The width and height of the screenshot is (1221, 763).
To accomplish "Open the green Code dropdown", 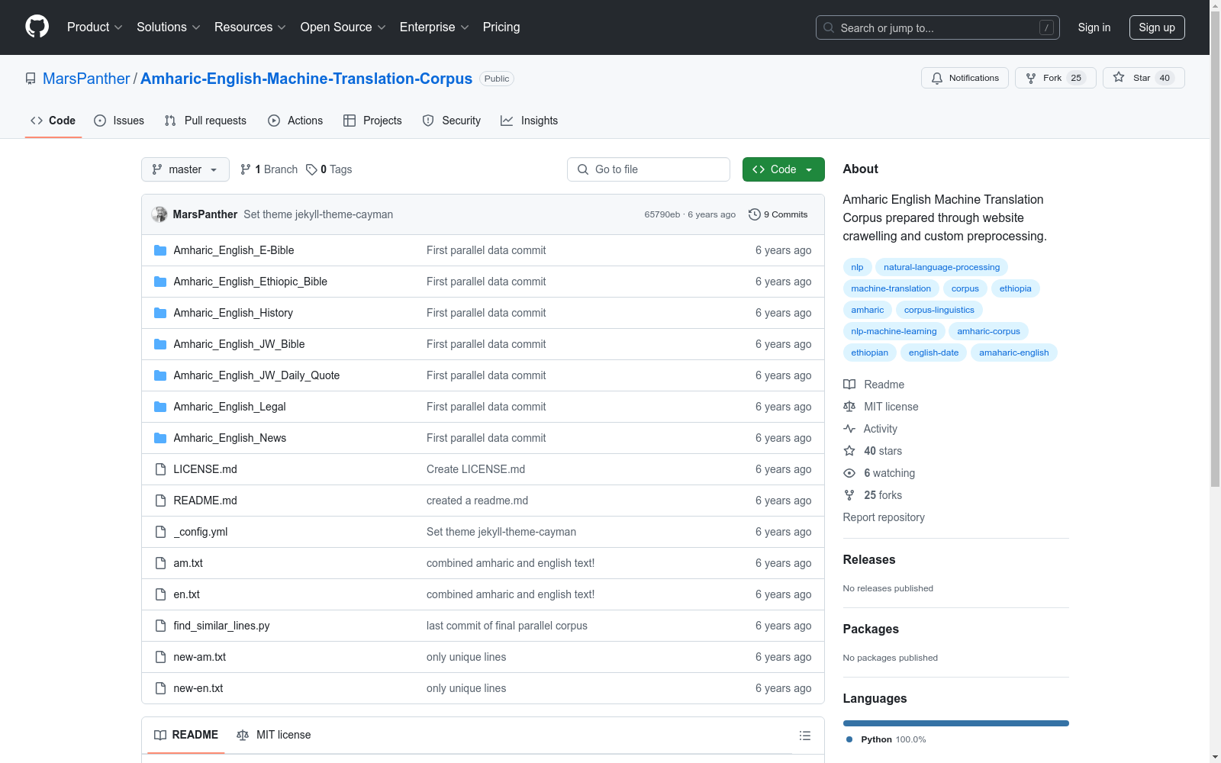I will (x=783, y=169).
